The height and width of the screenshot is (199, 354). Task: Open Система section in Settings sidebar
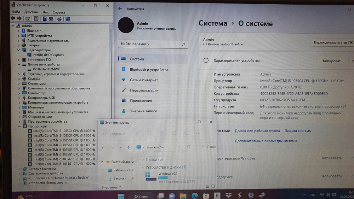[x=153, y=59]
